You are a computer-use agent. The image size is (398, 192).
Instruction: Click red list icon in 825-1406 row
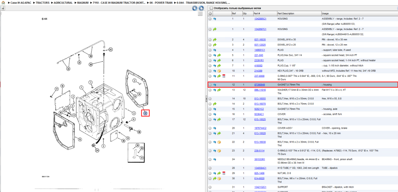[x=224, y=173]
